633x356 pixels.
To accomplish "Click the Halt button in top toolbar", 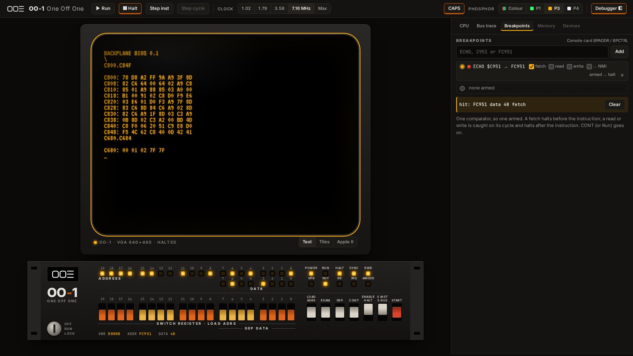I will pyautogui.click(x=130, y=8).
